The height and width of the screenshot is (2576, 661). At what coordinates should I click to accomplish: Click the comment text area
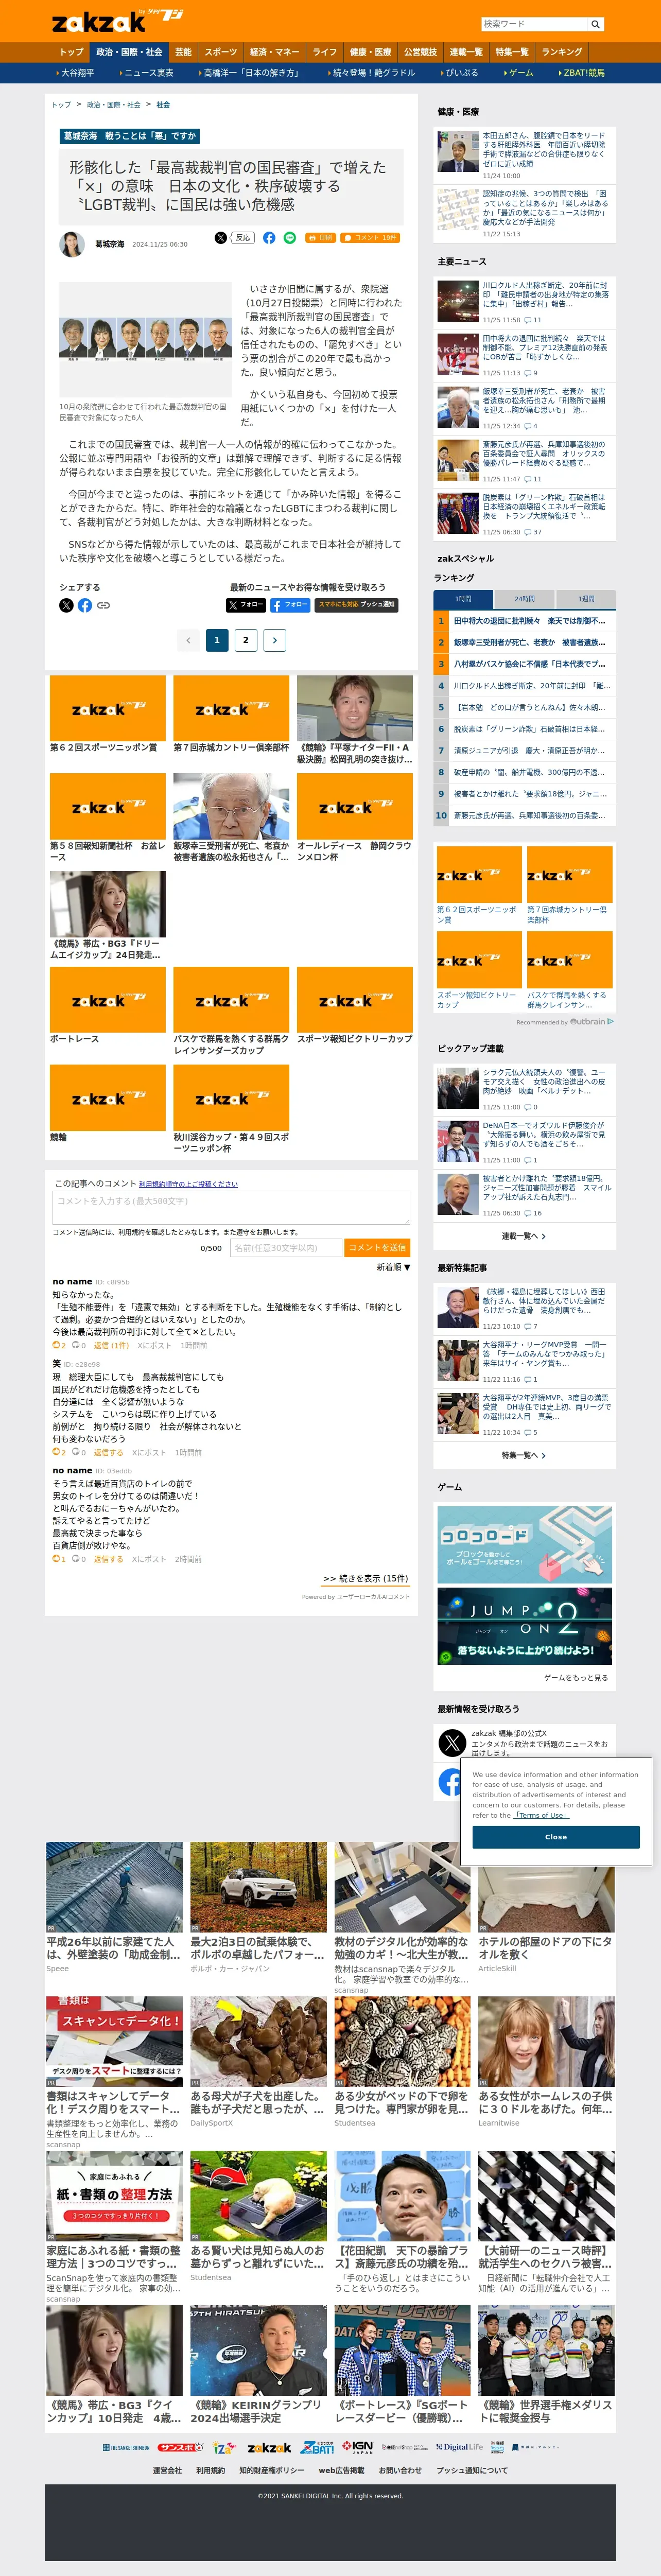click(x=231, y=1207)
